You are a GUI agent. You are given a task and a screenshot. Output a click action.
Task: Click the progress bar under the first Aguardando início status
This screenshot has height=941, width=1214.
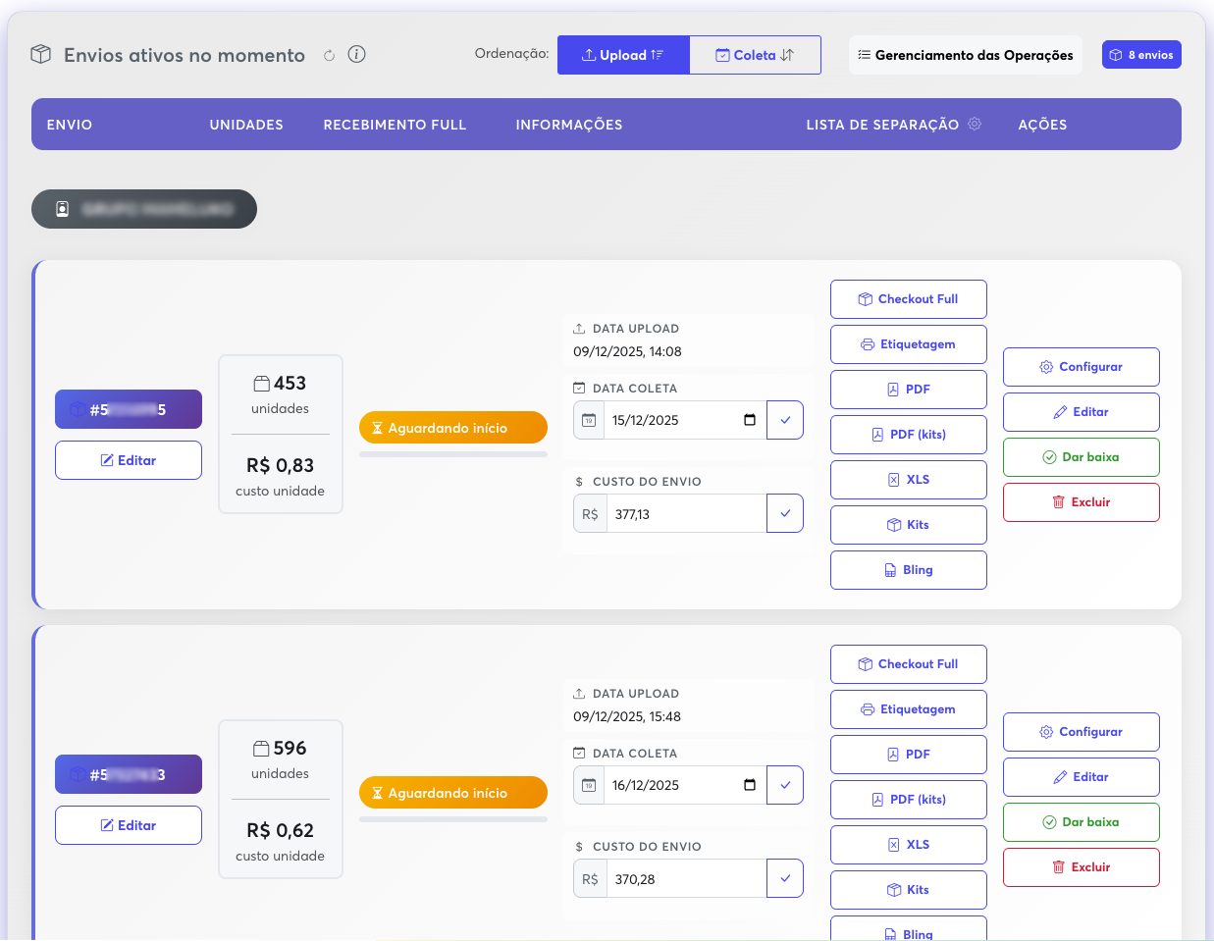[x=452, y=453]
